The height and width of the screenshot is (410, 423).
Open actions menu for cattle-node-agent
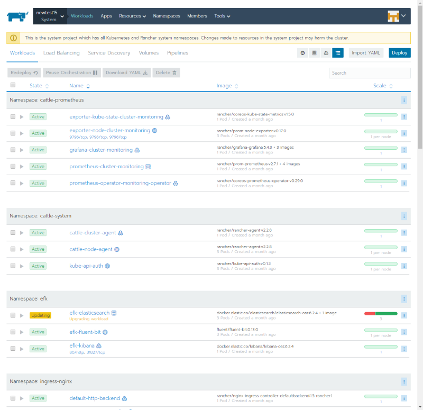(x=404, y=249)
